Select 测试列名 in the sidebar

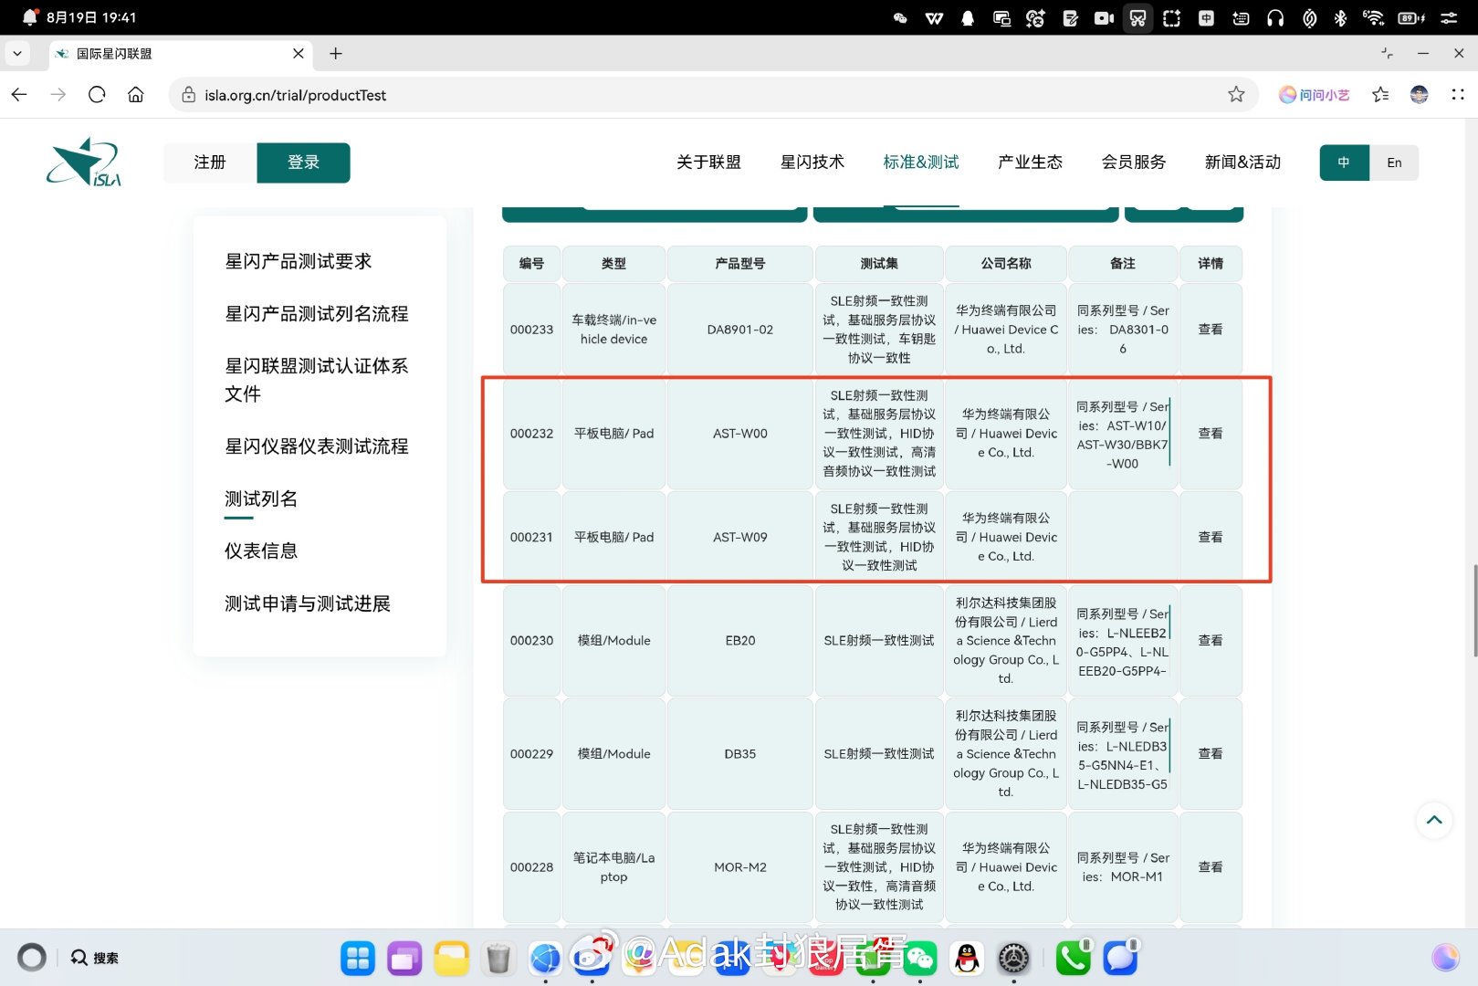[261, 498]
